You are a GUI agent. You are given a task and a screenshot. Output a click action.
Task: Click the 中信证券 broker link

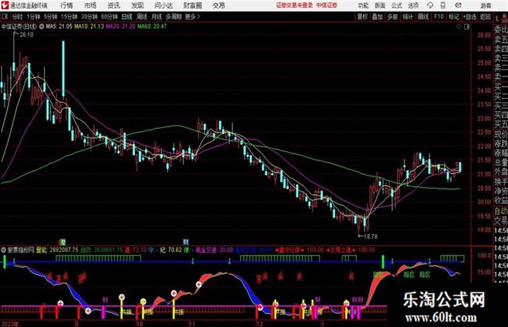(327, 5)
